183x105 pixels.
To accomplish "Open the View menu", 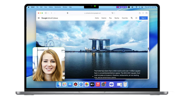I will coord(45,7).
